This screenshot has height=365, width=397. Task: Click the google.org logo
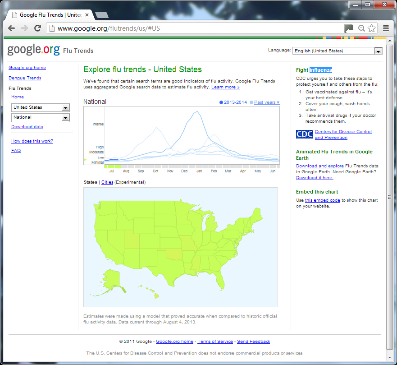[x=34, y=50]
